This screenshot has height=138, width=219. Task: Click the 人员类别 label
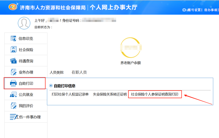57,72
